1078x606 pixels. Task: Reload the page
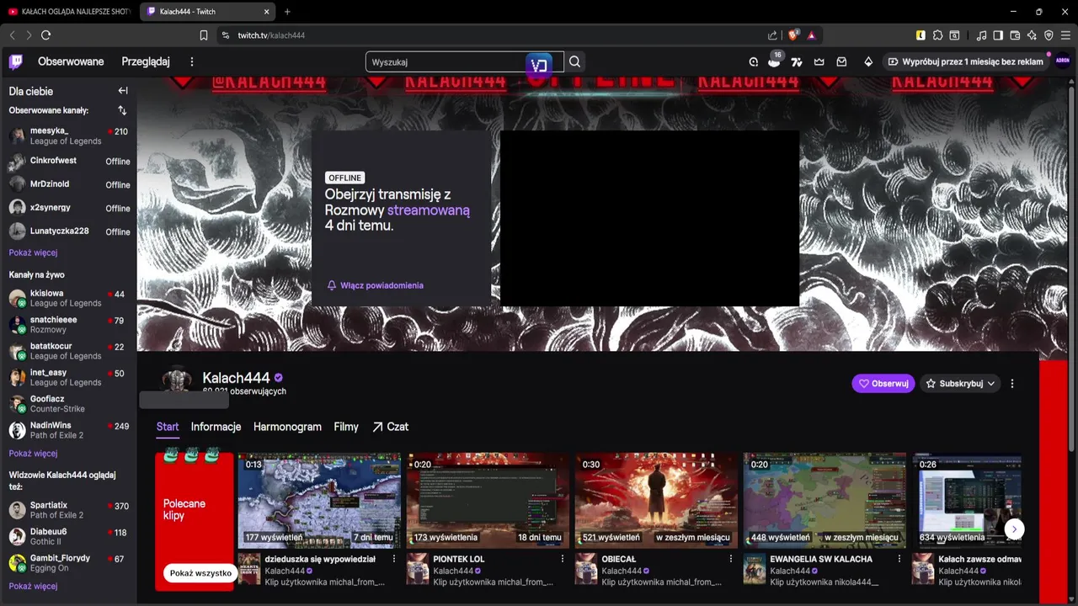pos(45,35)
